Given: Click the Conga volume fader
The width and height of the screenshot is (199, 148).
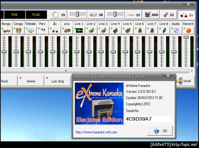Looking at the screenshot, I should click(16, 52).
